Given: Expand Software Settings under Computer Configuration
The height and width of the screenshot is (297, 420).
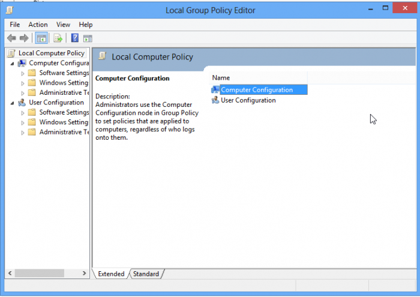Looking at the screenshot, I should (23, 73).
